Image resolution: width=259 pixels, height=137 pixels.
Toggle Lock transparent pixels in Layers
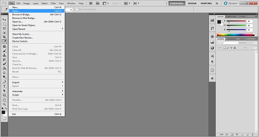click(224, 48)
